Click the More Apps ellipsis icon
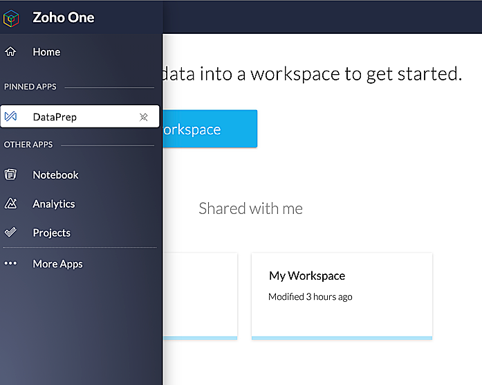The width and height of the screenshot is (482, 385). click(10, 263)
